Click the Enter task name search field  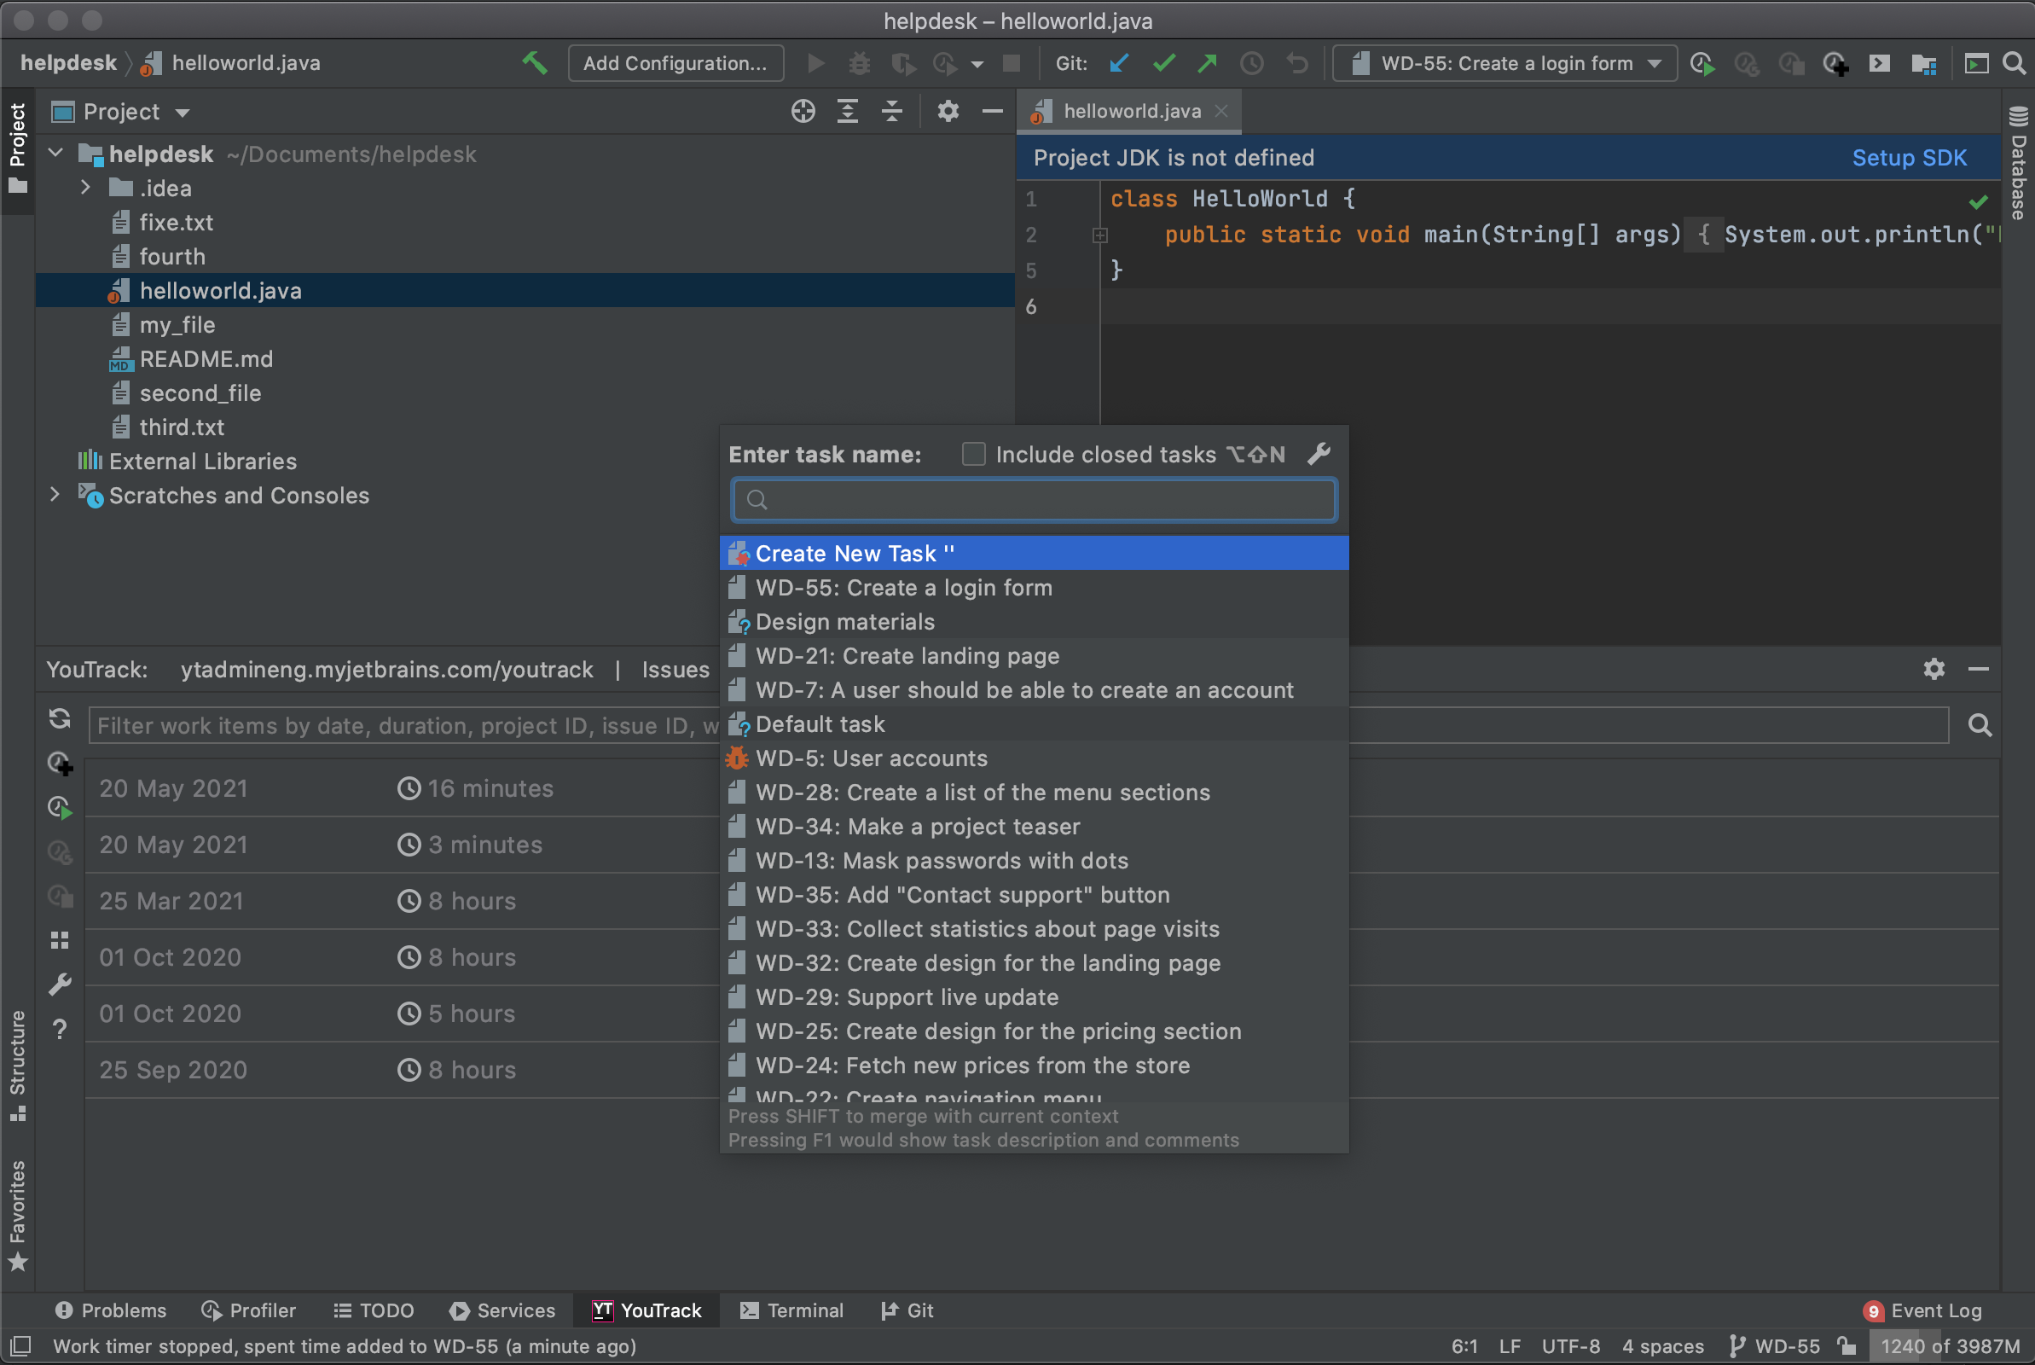point(1035,500)
